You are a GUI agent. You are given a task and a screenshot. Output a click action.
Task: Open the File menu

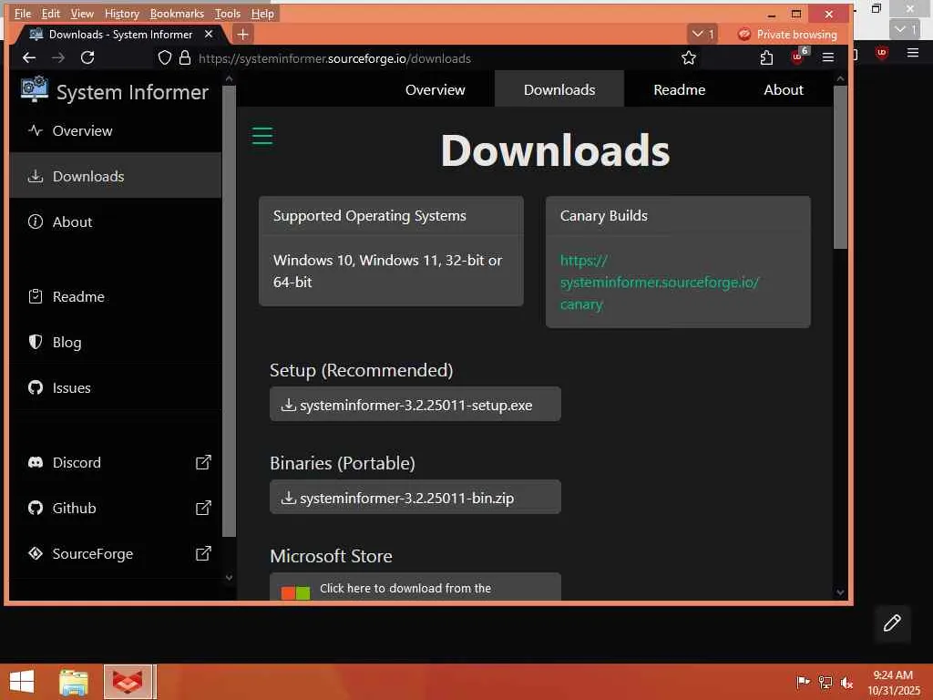pos(23,13)
